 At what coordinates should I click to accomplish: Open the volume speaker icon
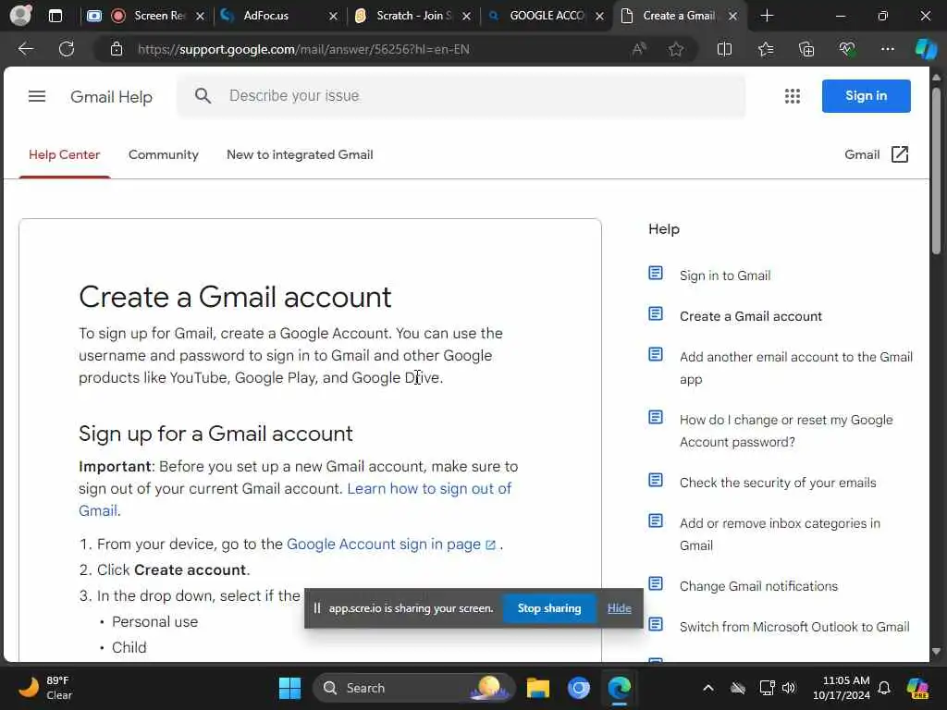790,688
